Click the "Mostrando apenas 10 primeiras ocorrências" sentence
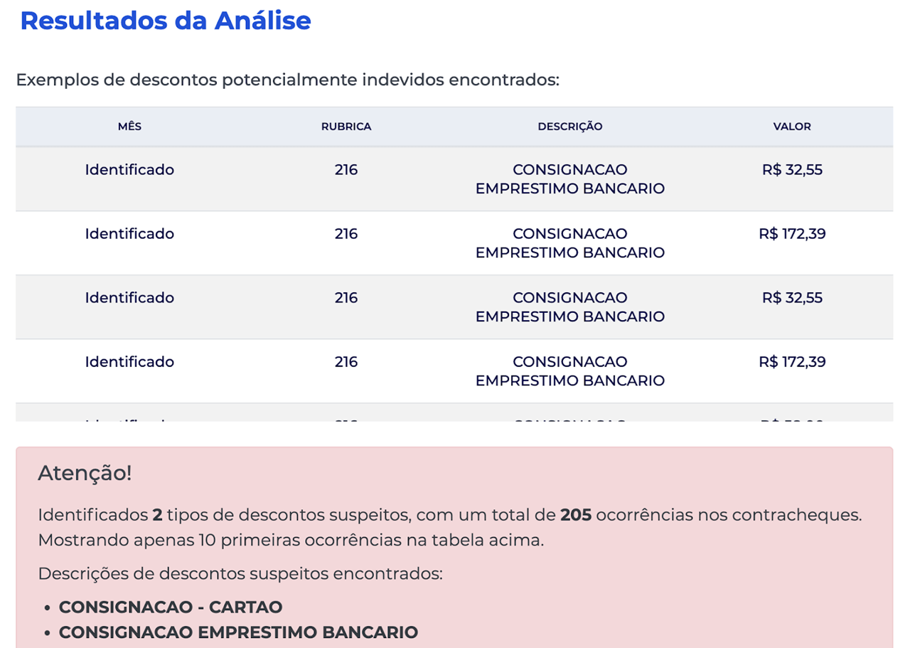This screenshot has height=648, width=910. click(x=291, y=540)
